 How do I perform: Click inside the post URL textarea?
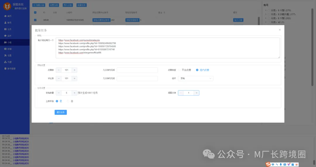pyautogui.click(x=168, y=48)
